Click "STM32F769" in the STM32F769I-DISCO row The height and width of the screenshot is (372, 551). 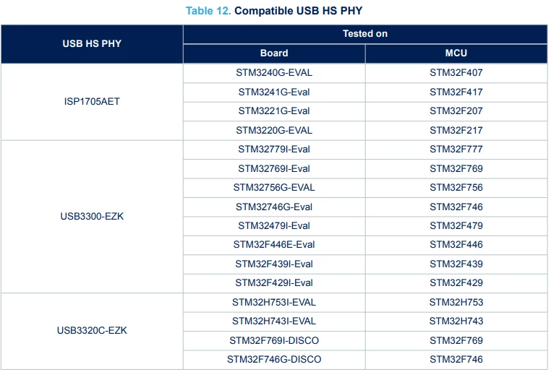(x=456, y=341)
